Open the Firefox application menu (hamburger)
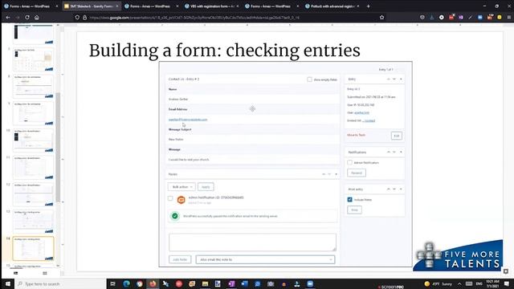The height and width of the screenshot is (289, 514). tap(508, 18)
